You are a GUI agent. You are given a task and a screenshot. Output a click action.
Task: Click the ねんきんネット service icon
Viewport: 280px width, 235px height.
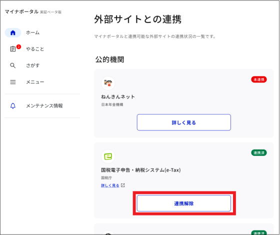click(x=108, y=83)
